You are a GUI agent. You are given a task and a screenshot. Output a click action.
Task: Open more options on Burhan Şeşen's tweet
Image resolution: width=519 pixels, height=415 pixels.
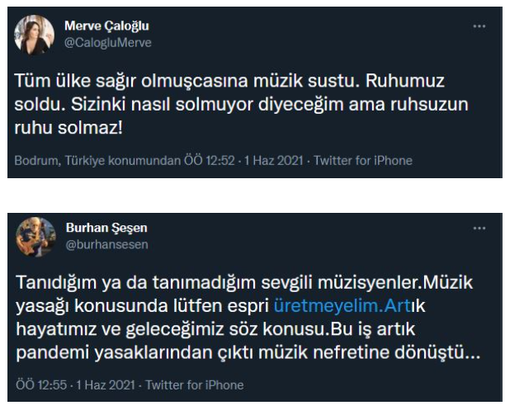click(479, 229)
